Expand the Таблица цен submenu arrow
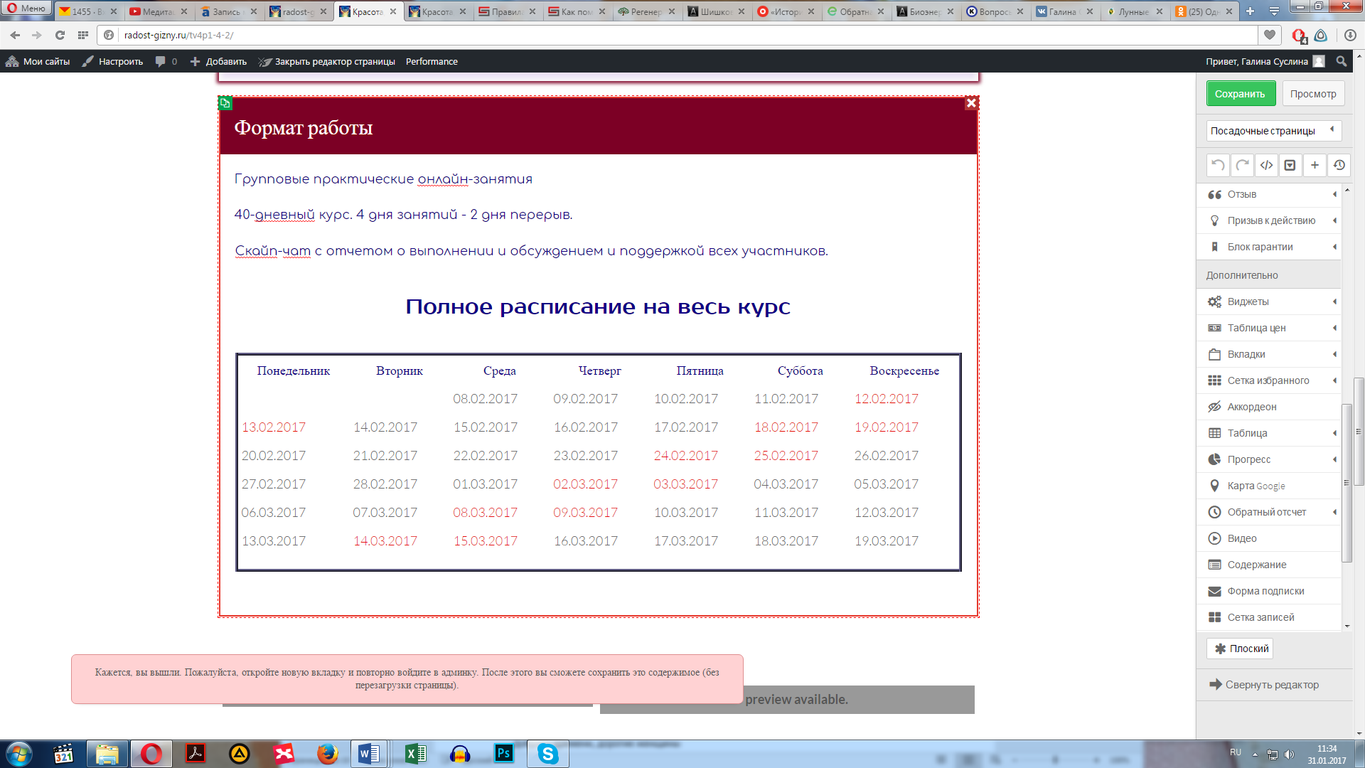1365x768 pixels. tap(1334, 328)
